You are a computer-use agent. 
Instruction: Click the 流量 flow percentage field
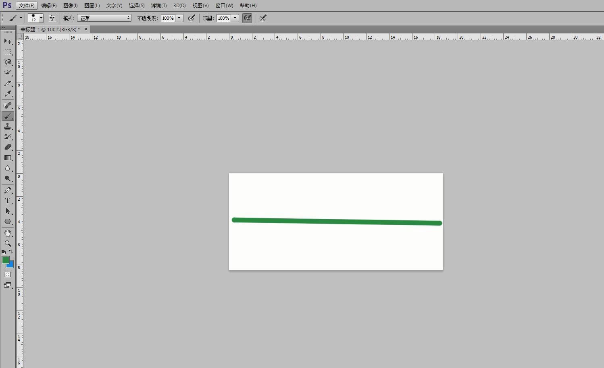tap(223, 18)
